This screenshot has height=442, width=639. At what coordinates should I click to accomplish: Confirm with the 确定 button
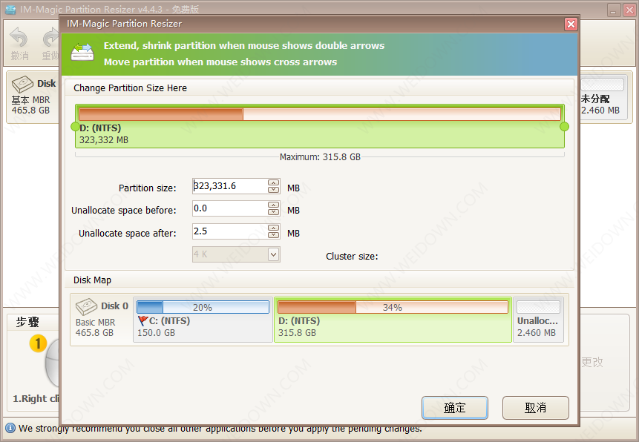pos(455,408)
